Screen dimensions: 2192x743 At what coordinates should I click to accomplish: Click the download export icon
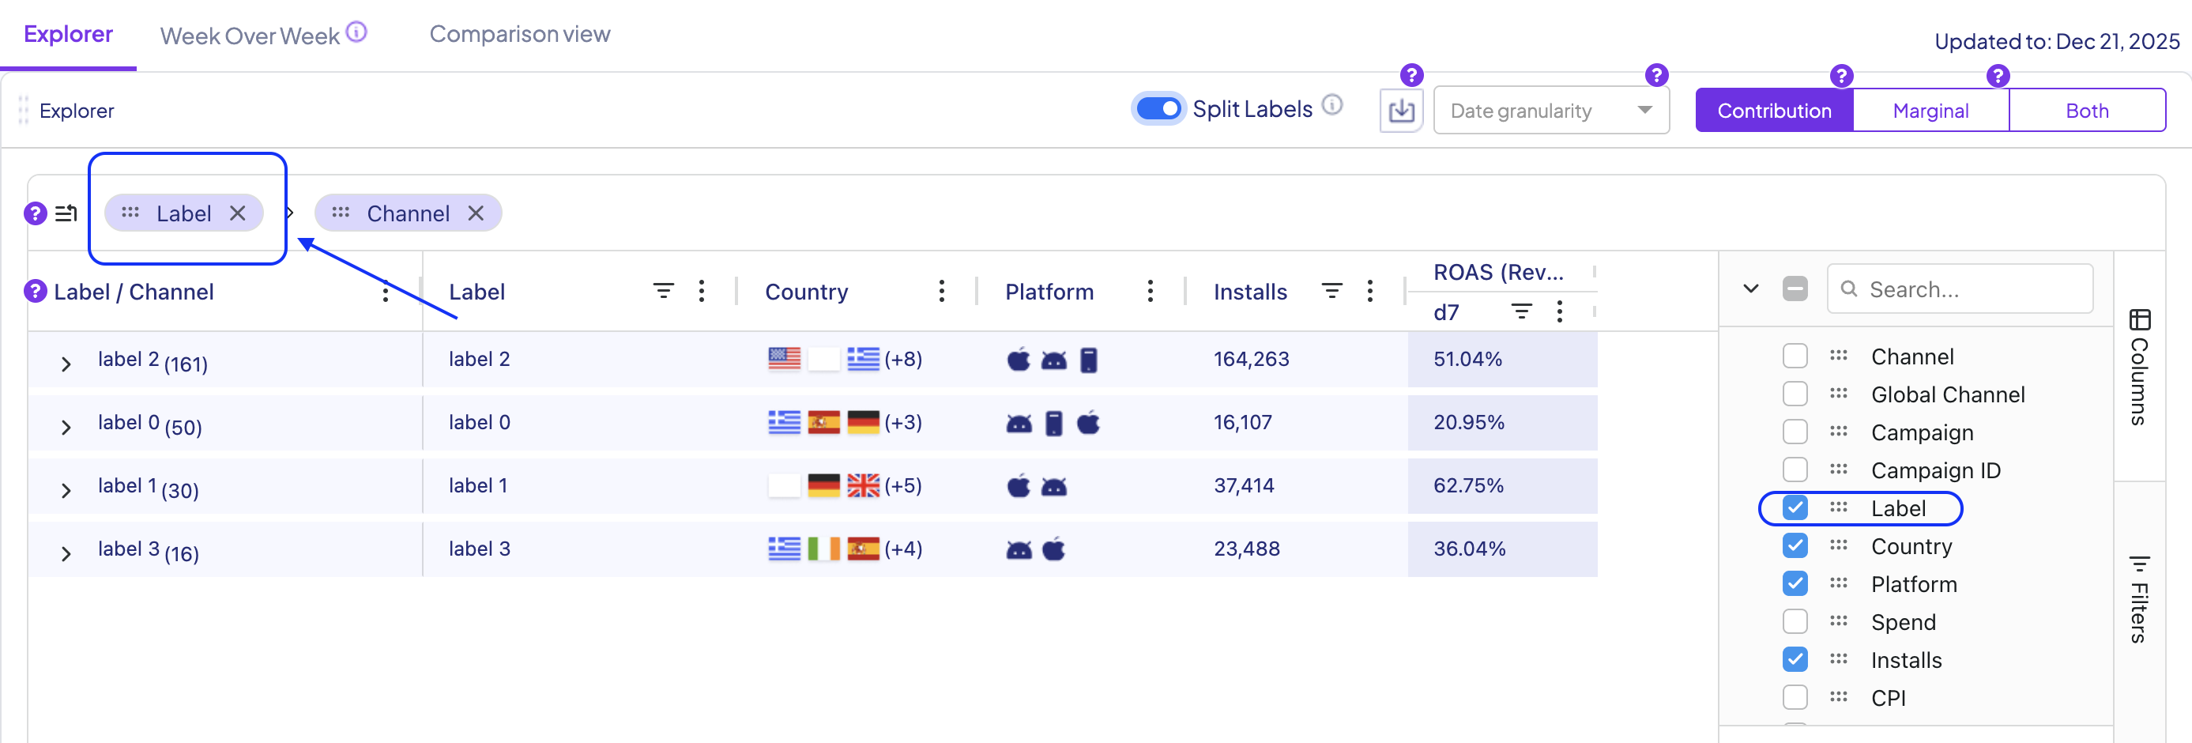pyautogui.click(x=1401, y=111)
